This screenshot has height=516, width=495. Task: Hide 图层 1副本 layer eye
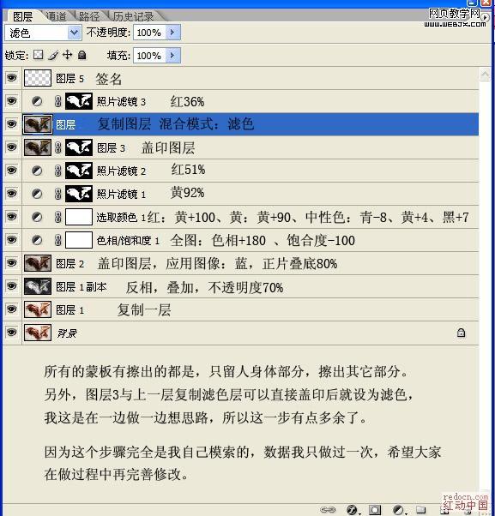[11, 286]
